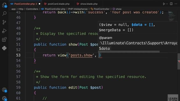Open the Run and Debug view
Screen dimensions: 180x101
point(4,31)
